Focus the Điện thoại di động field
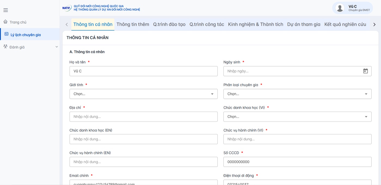 pyautogui.click(x=297, y=182)
